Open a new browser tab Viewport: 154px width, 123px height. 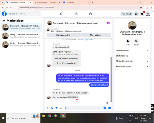point(92,2)
